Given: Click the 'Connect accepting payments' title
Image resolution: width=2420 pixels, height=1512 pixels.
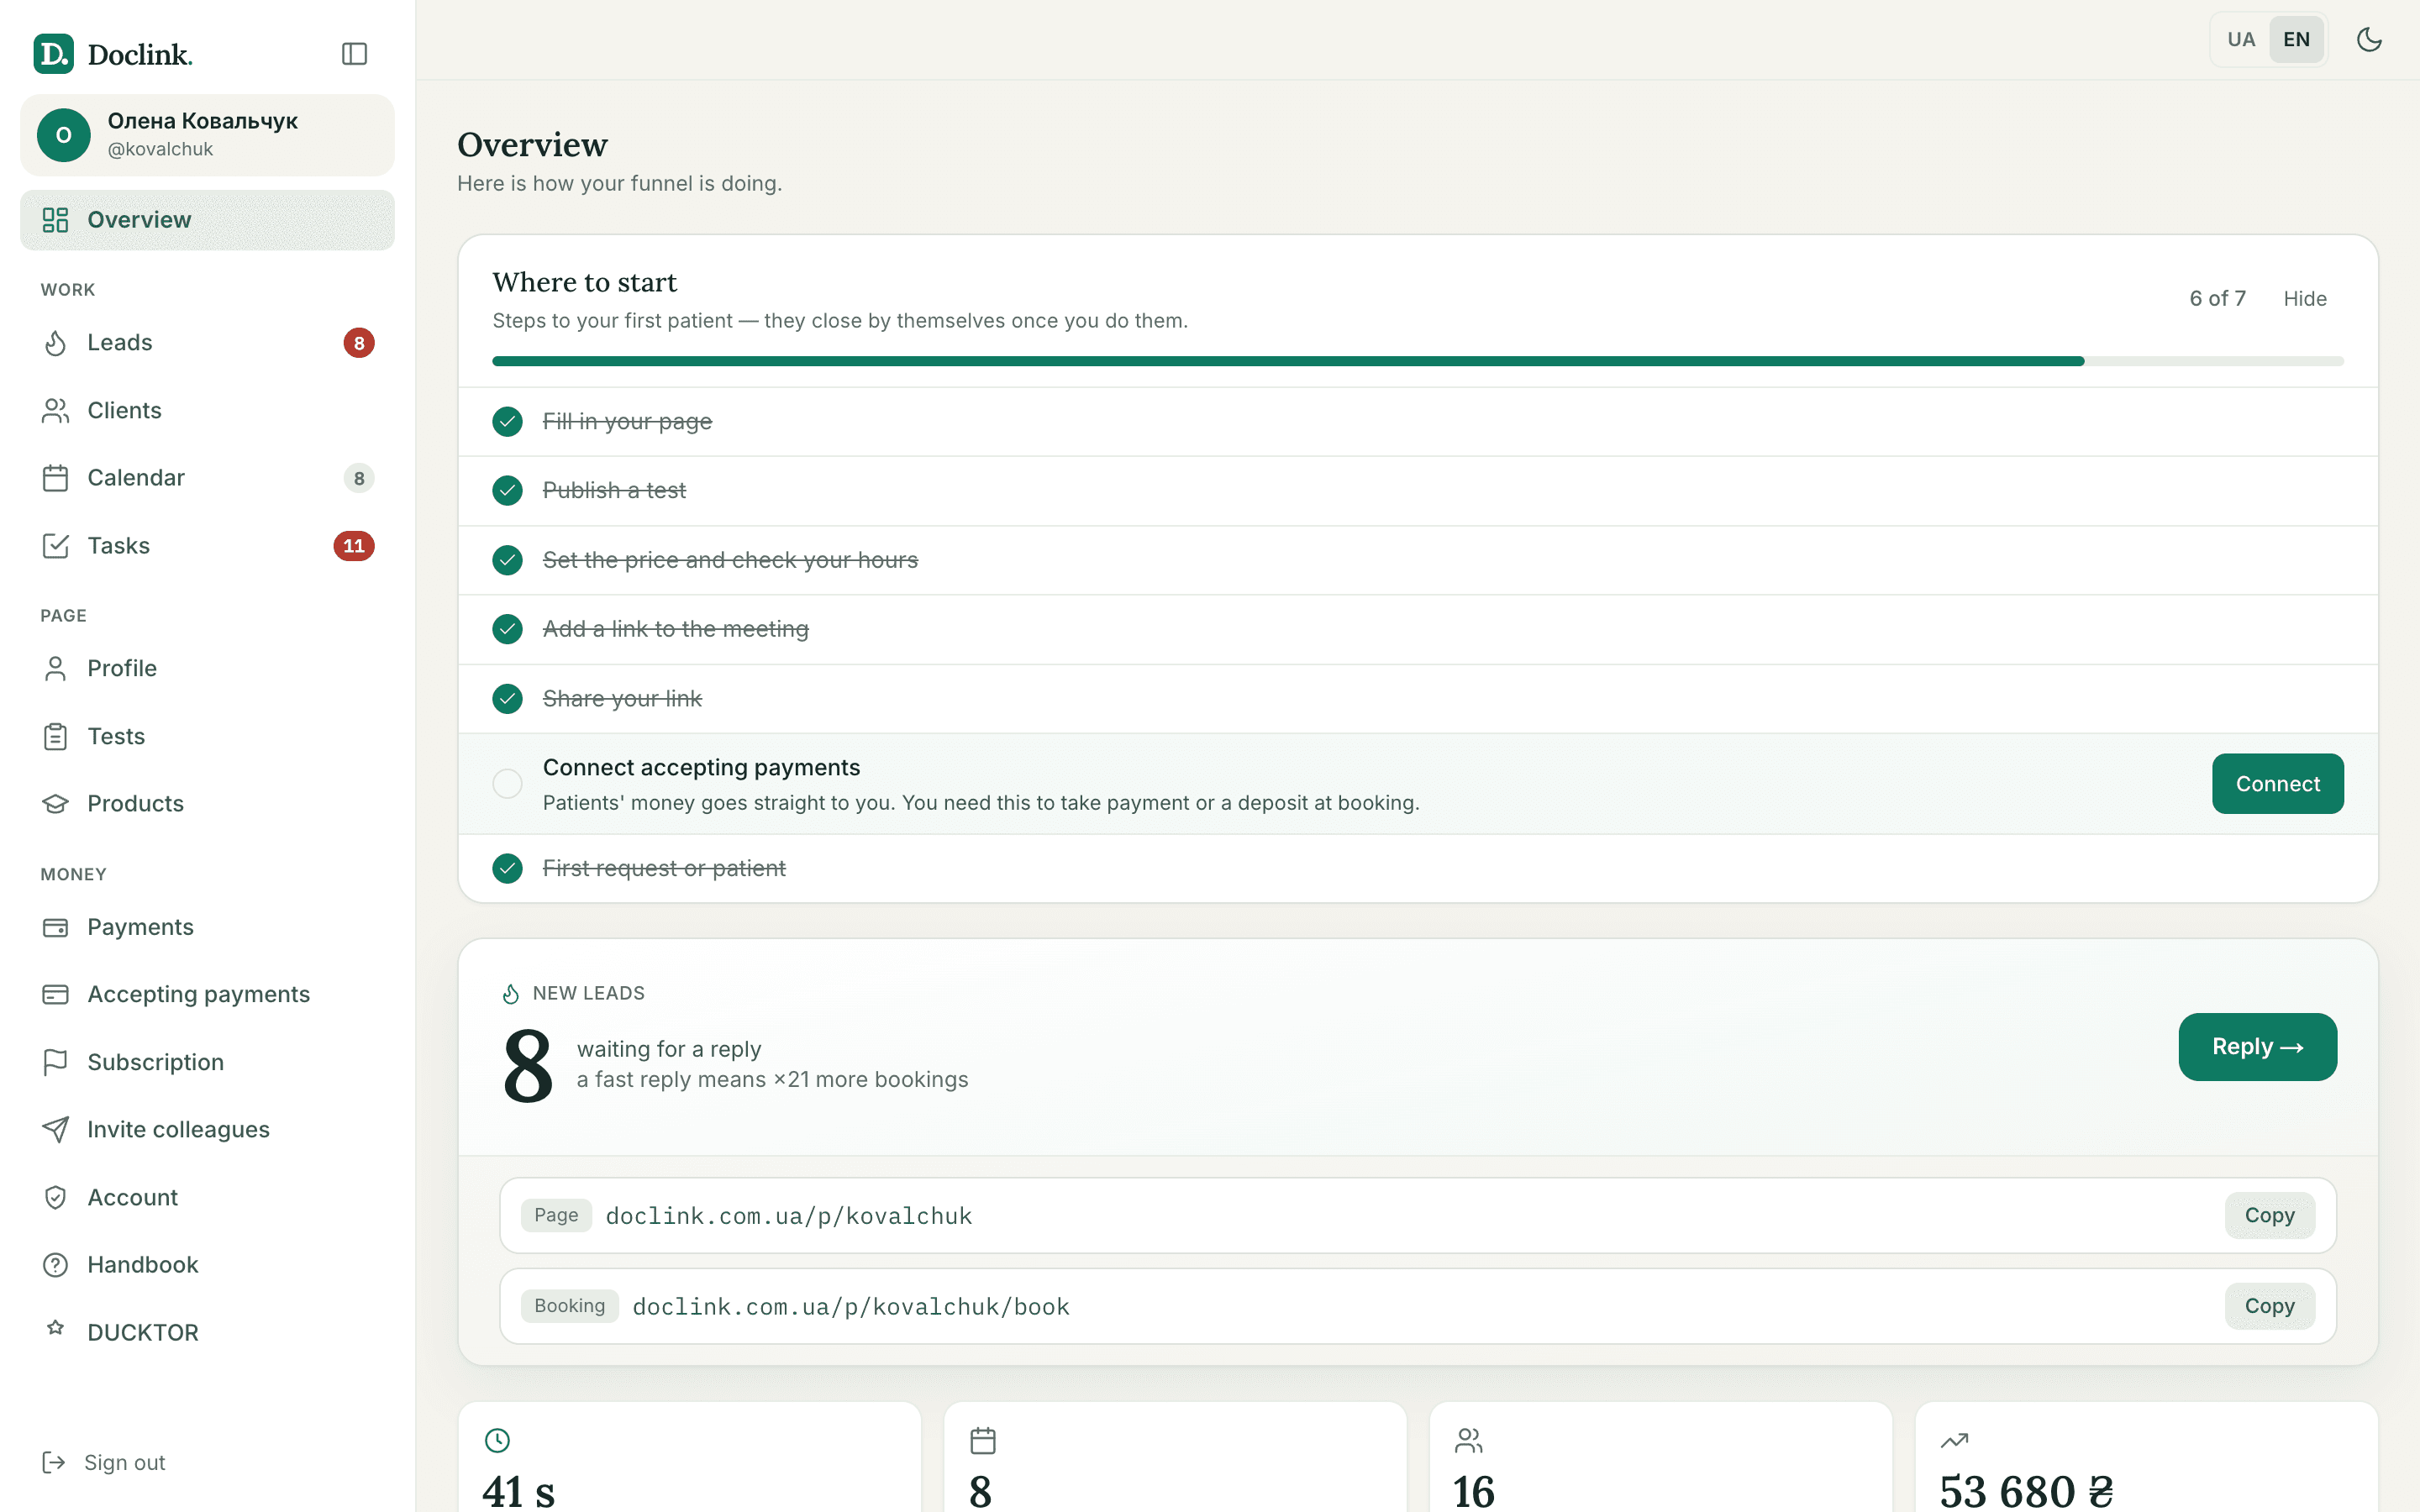Looking at the screenshot, I should 701,767.
